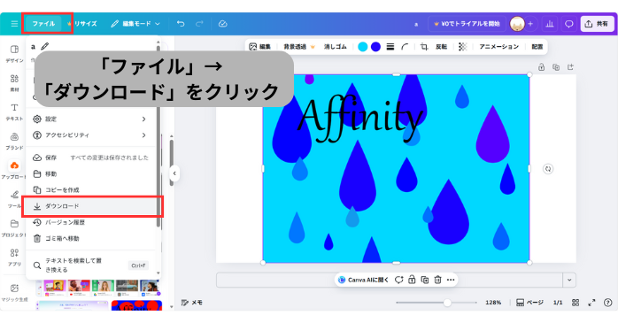Click the cloud save status icon
The image size is (618, 323).
tap(223, 24)
